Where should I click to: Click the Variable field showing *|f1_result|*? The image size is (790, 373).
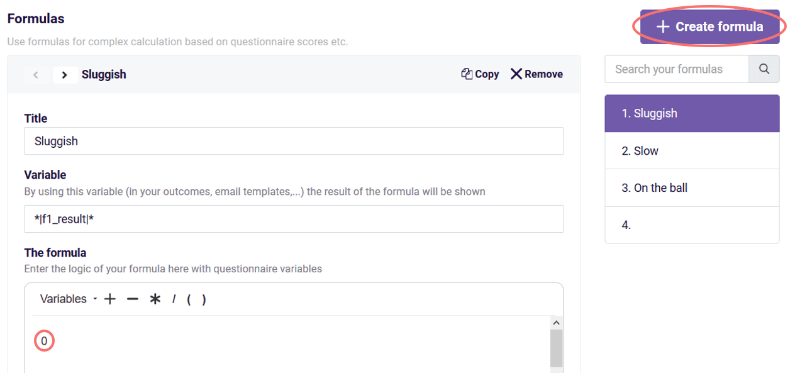(294, 219)
